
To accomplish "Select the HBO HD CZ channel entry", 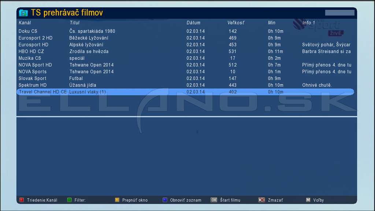I will (x=31, y=51).
